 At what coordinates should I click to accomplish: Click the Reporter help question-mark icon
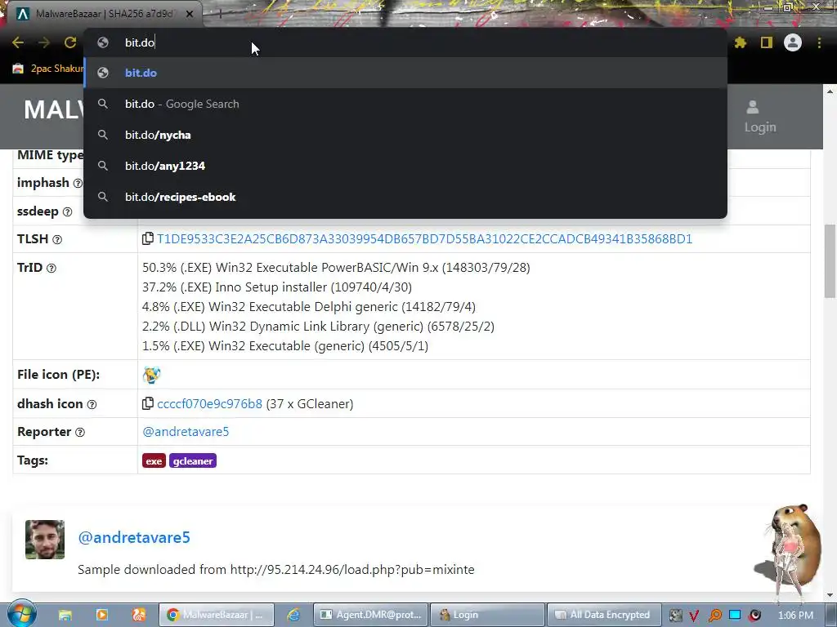(80, 433)
